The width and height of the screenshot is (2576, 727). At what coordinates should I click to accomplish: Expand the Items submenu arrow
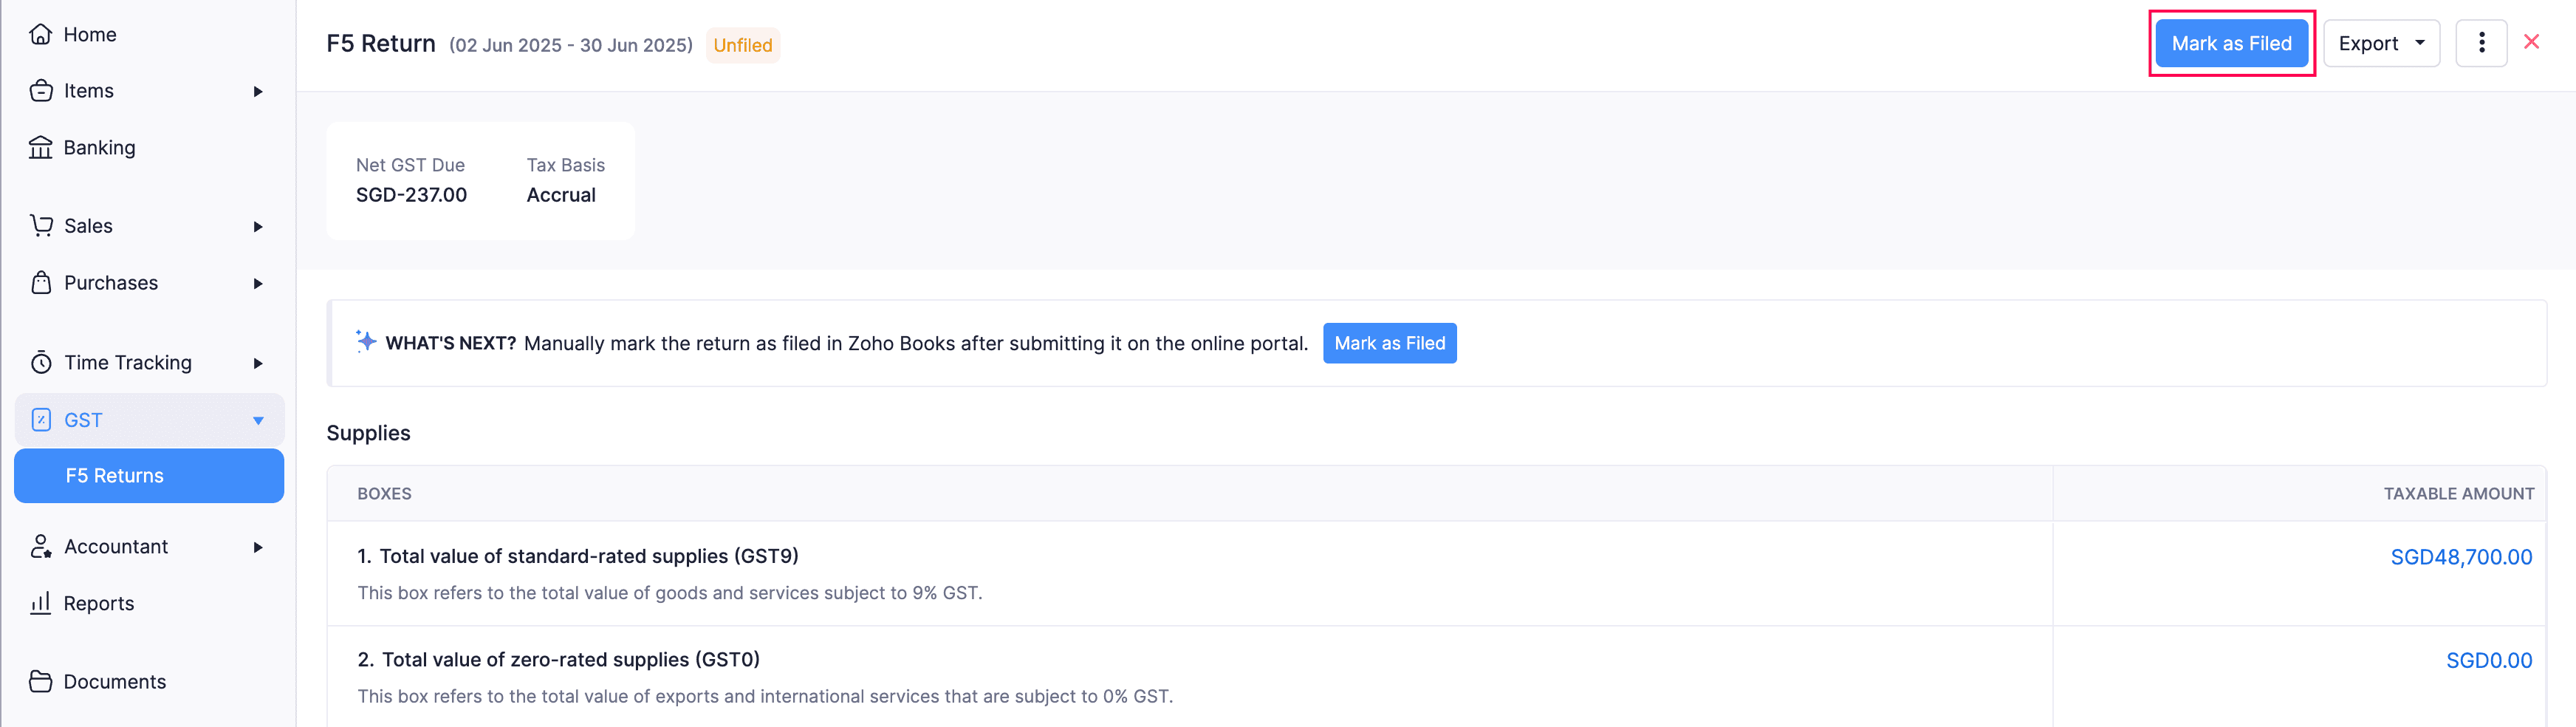(x=258, y=91)
